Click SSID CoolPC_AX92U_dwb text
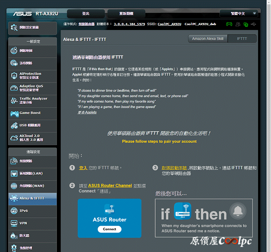Viewport: 271px width, 252px height. [200, 24]
